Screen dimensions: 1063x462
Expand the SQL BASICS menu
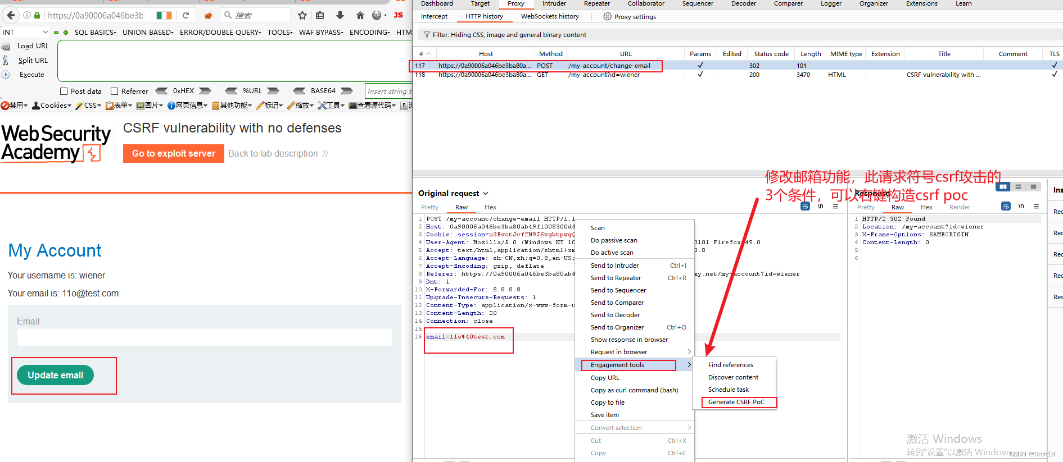pos(95,33)
